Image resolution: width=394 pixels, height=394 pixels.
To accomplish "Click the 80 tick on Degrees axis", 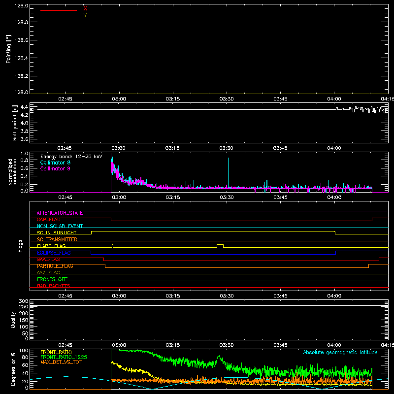I will click(x=25, y=357).
